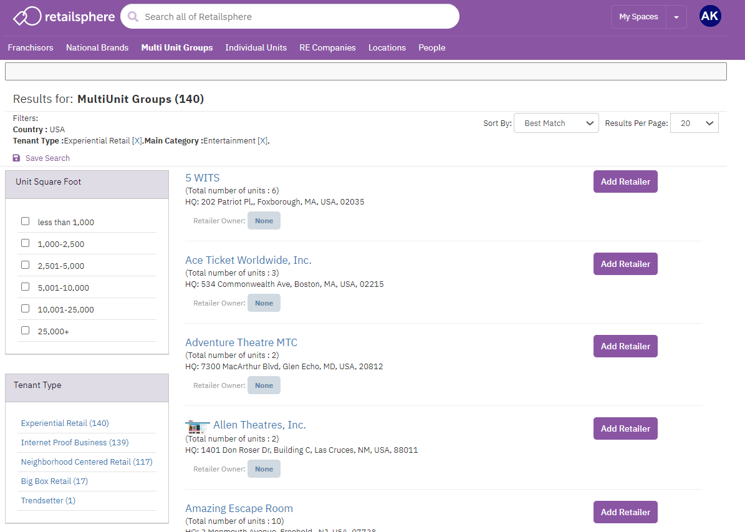The image size is (745, 532).
Task: Switch to National Brands tab
Action: (97, 47)
